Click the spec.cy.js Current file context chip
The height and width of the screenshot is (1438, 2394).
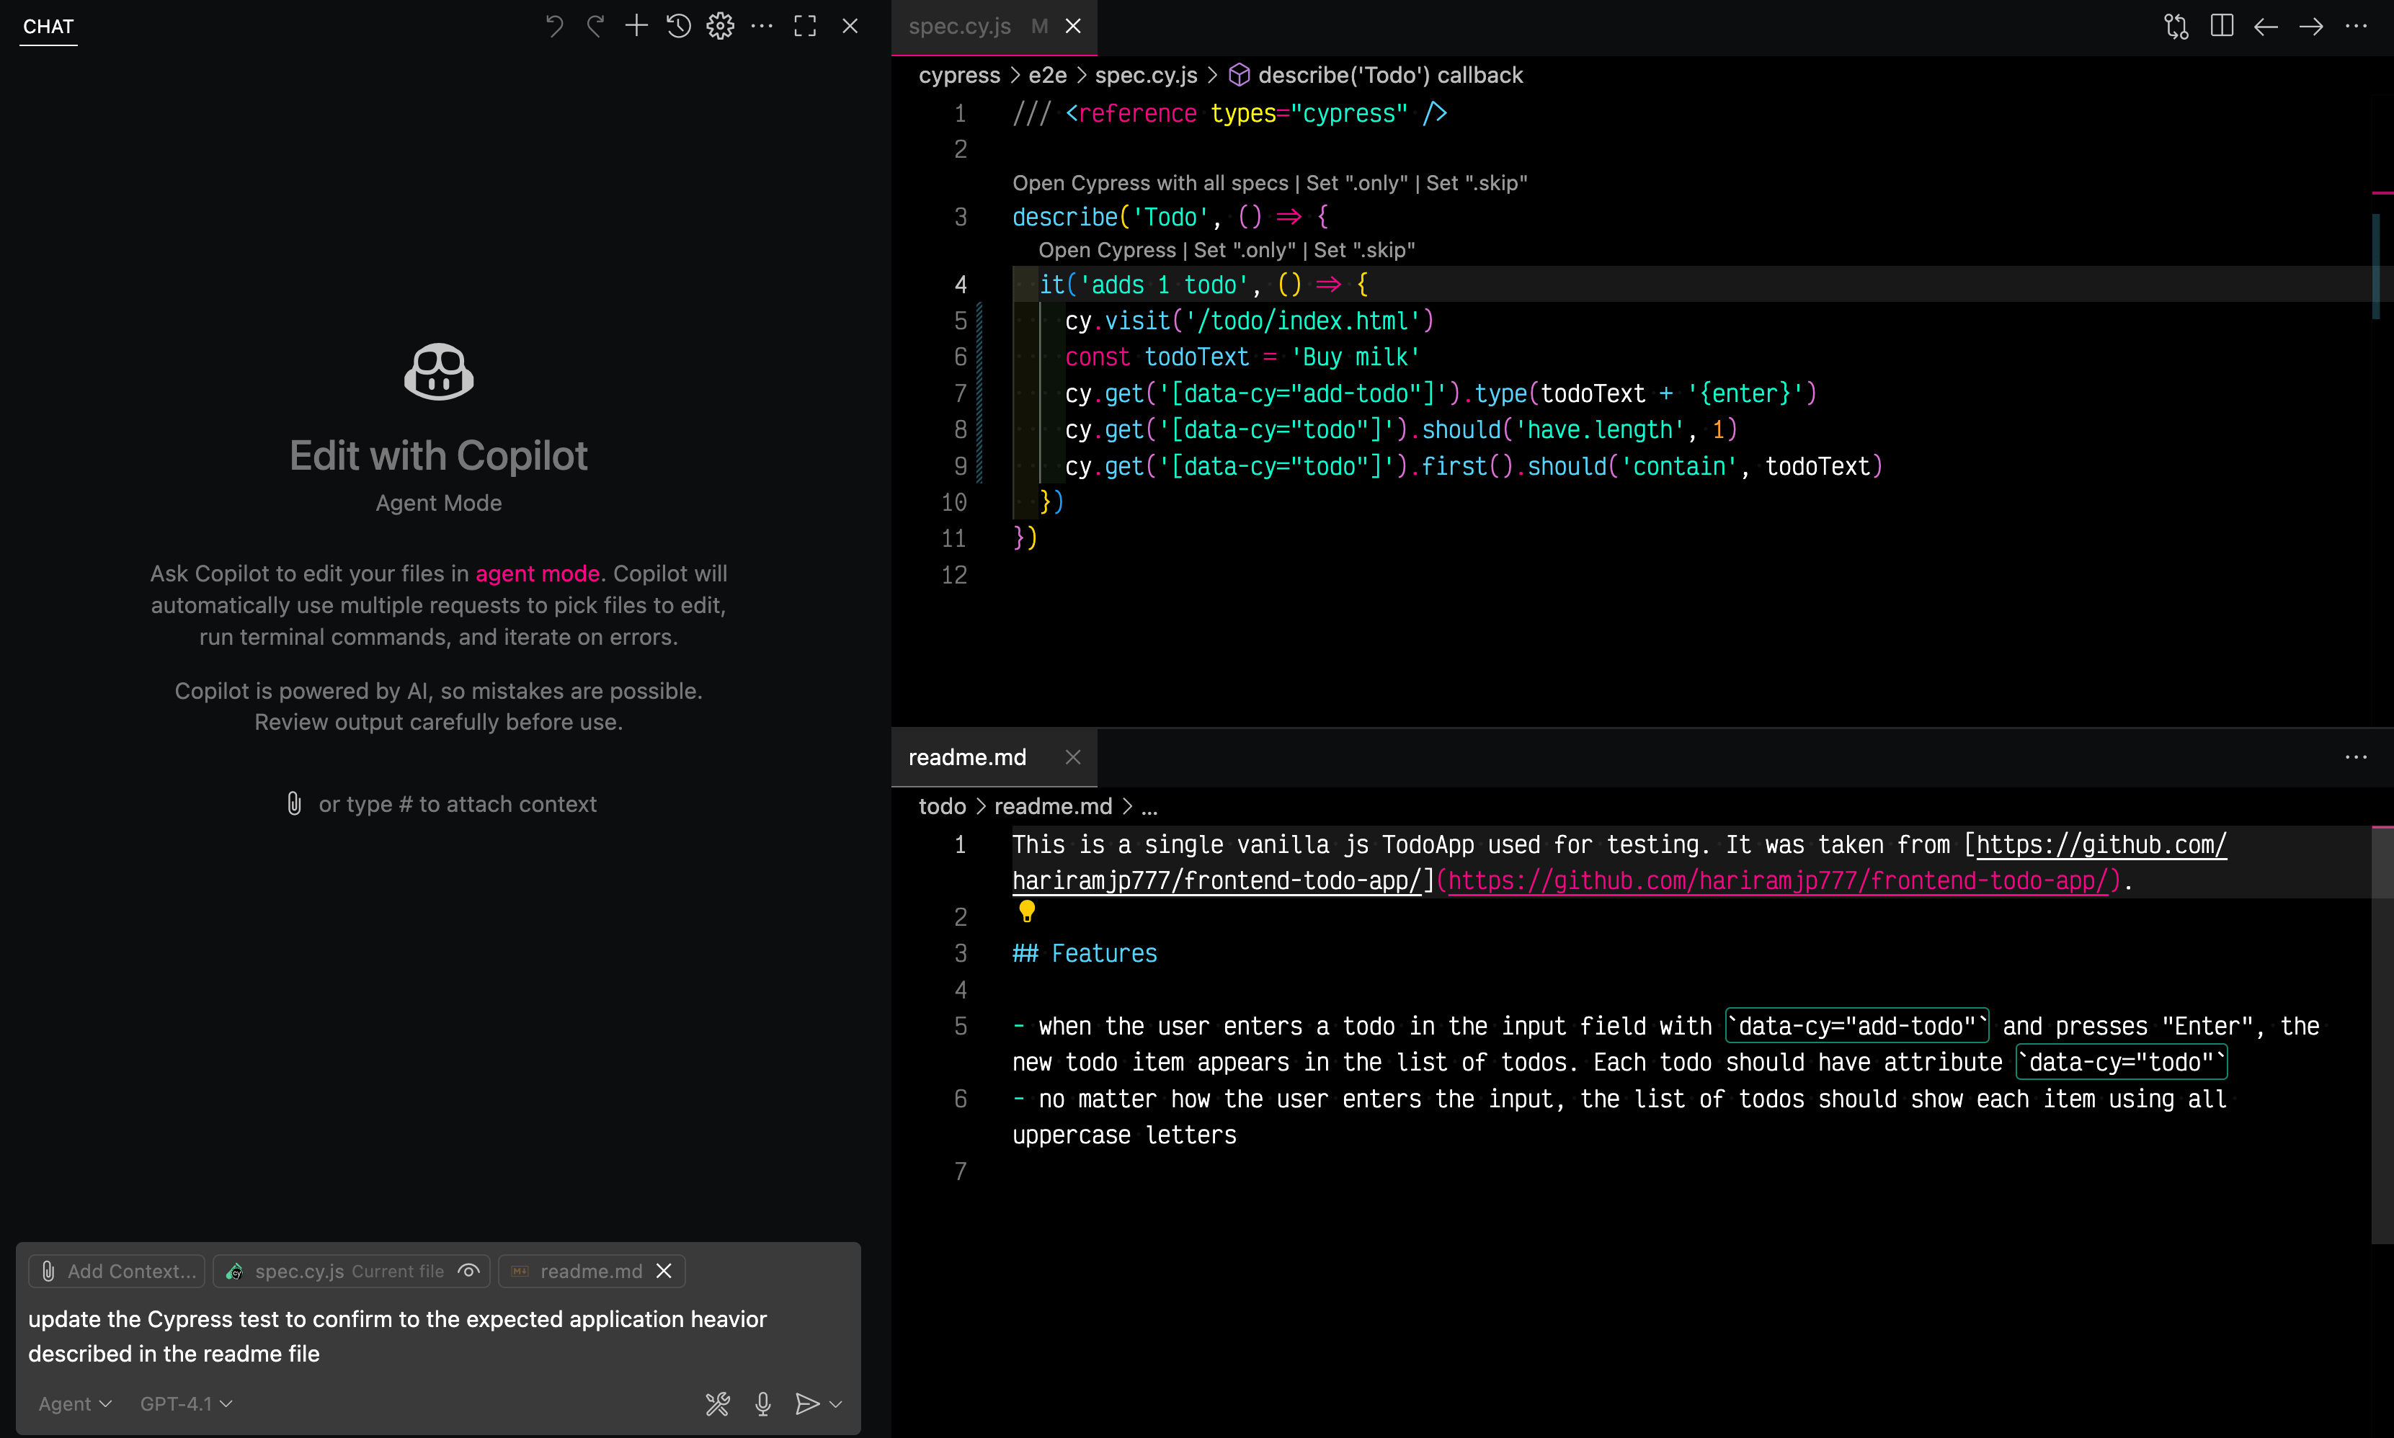351,1272
